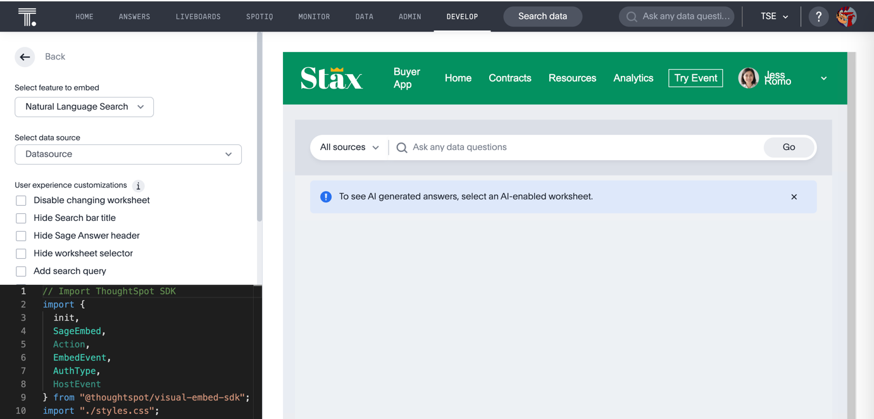This screenshot has width=874, height=419.
Task: Click the Back arrow icon
Action: (25, 56)
